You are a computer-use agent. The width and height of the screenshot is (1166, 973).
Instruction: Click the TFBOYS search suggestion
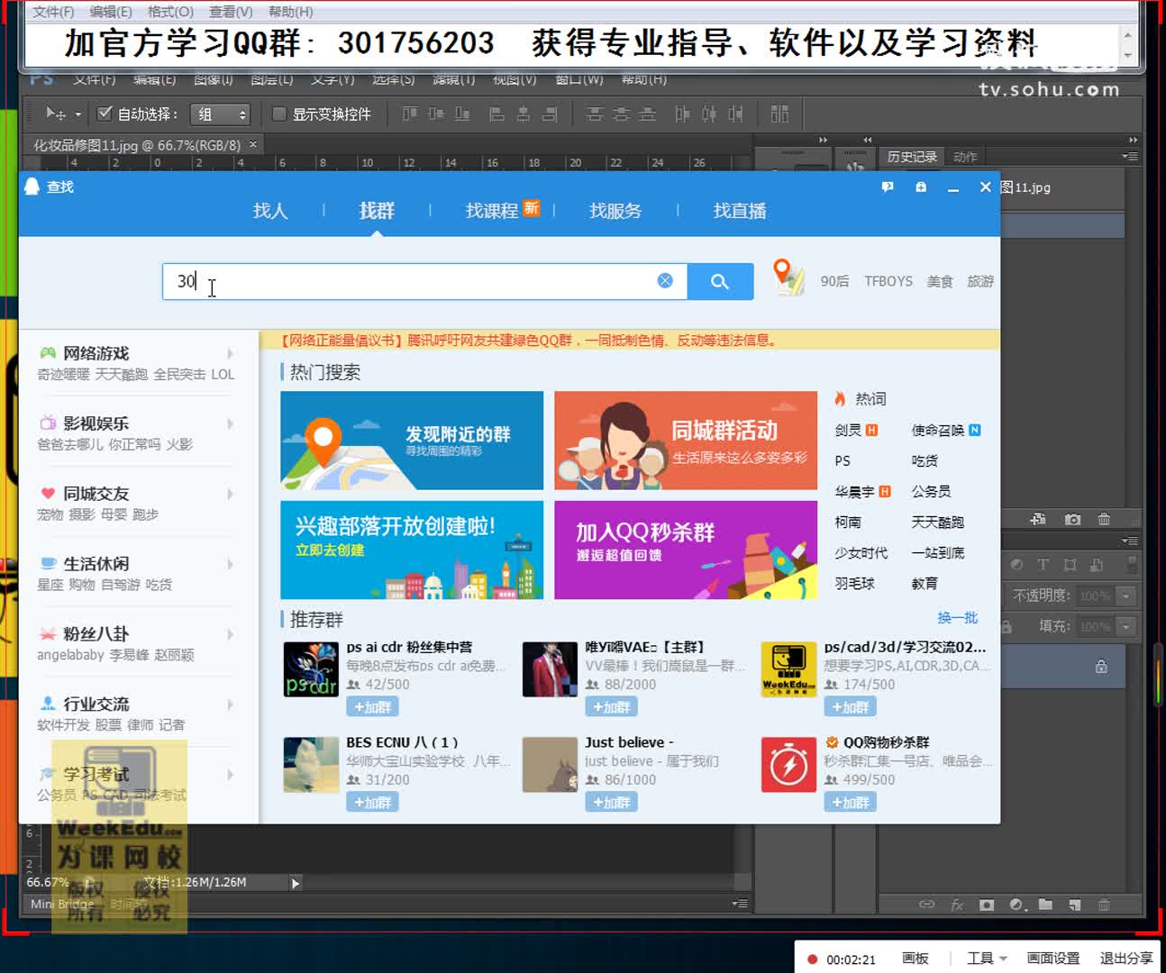click(x=888, y=281)
